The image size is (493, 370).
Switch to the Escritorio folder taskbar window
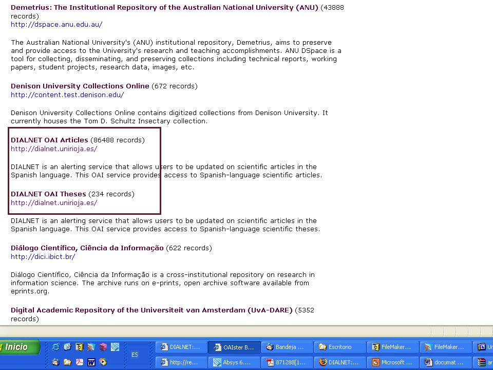point(340,347)
